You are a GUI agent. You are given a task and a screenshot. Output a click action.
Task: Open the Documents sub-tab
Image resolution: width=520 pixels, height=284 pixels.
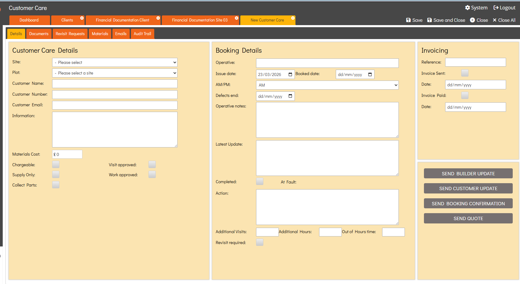tap(39, 34)
